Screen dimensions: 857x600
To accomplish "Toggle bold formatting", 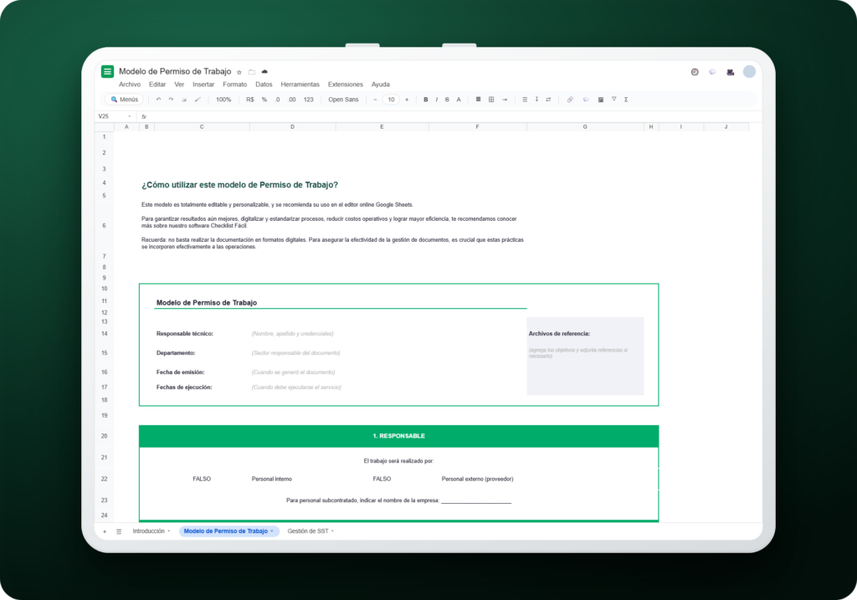I will (x=426, y=100).
